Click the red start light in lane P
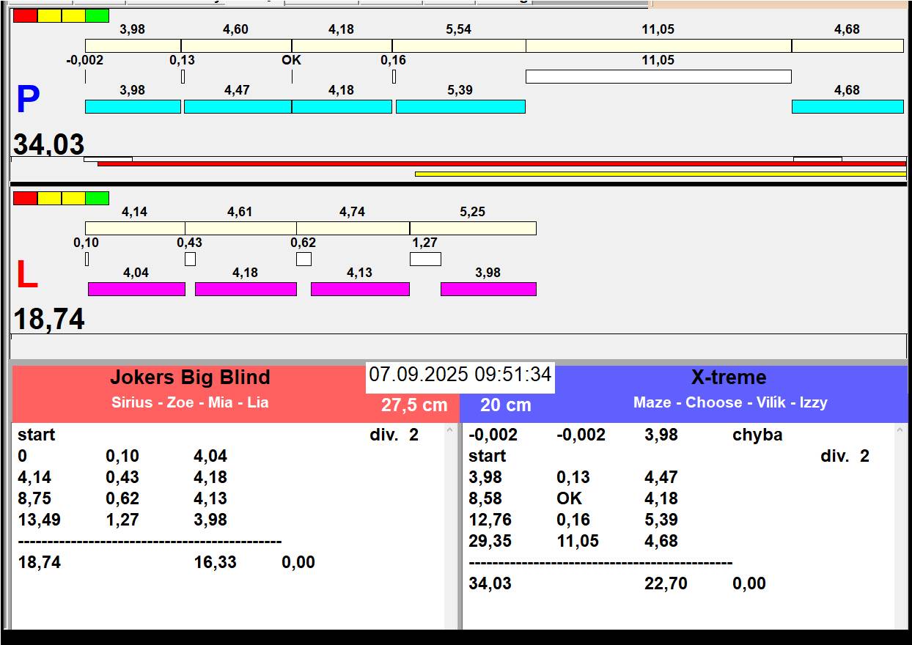 [25, 15]
